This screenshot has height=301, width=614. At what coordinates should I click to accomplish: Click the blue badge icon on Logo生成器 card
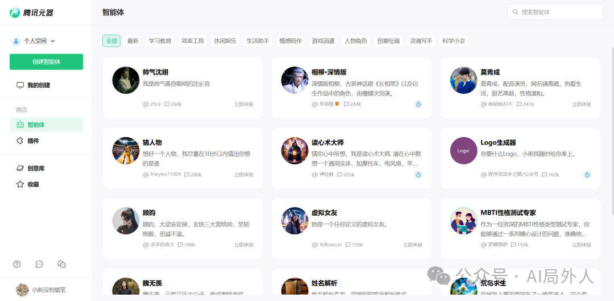click(x=587, y=175)
